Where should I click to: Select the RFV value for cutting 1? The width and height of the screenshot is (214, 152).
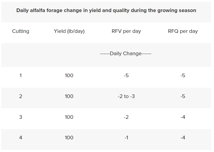(x=126, y=75)
